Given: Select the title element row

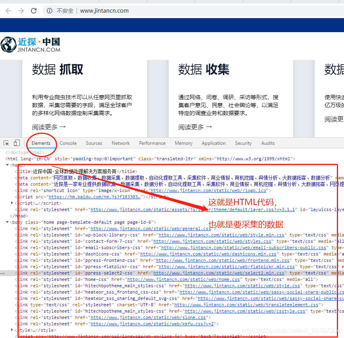Looking at the screenshot, I should [x=76, y=171].
